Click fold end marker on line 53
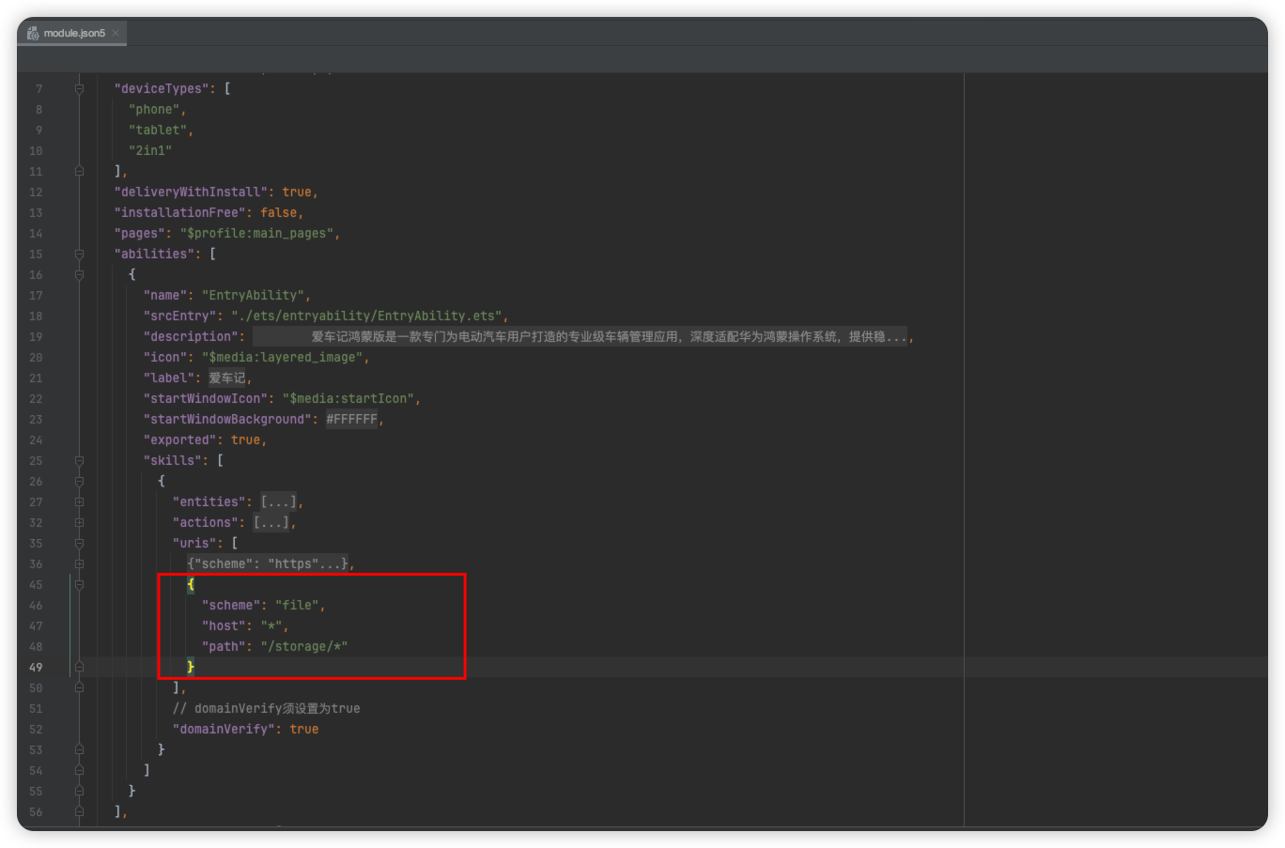This screenshot has height=848, width=1285. pos(79,749)
